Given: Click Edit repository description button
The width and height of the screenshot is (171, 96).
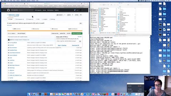Looking at the screenshot, I should [81, 23].
